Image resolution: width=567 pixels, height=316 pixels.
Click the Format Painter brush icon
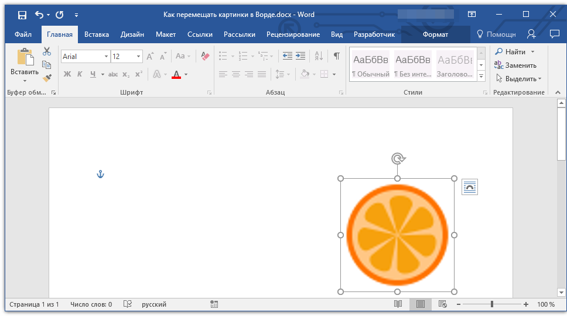[47, 78]
